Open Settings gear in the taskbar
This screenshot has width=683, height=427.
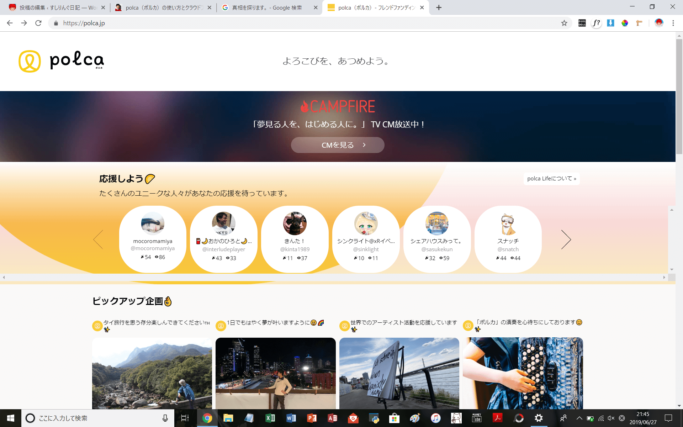pyautogui.click(x=539, y=418)
